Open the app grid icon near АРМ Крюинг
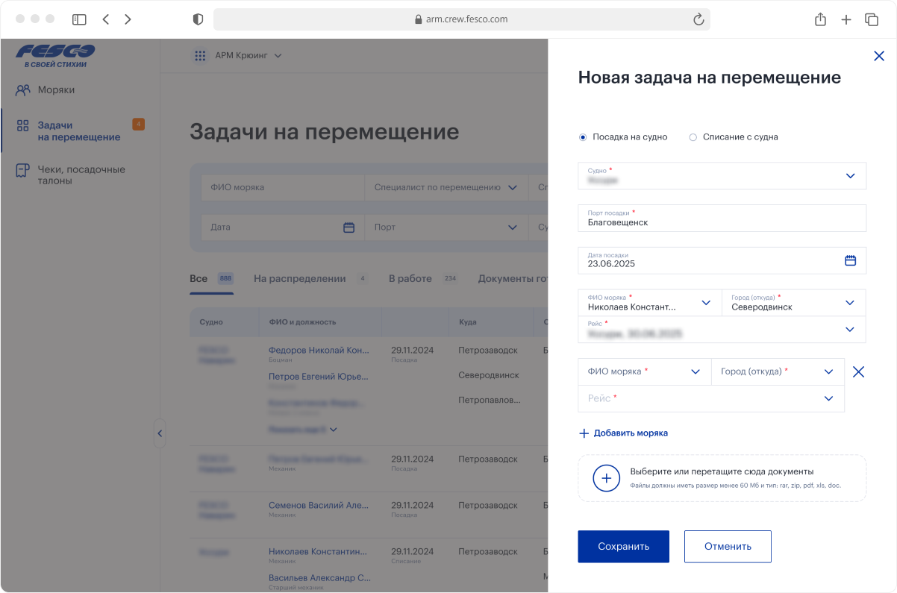This screenshot has height=593, width=897. point(200,56)
